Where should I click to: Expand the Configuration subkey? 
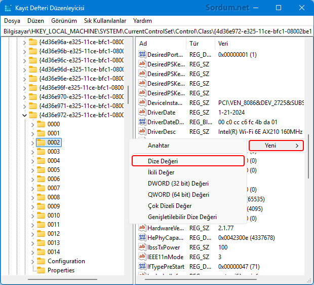[x=32, y=262]
